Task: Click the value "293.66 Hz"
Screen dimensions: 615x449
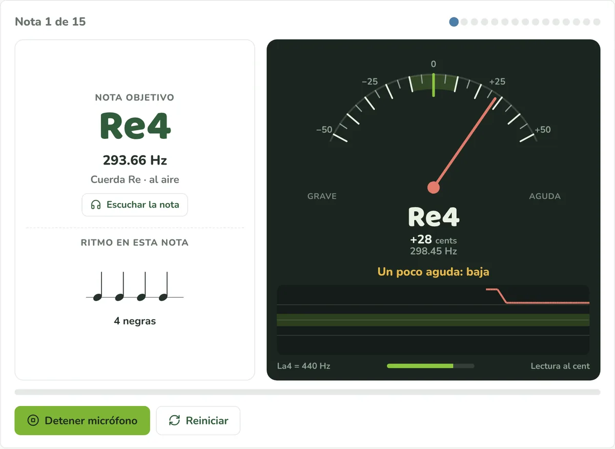Action: [x=135, y=160]
